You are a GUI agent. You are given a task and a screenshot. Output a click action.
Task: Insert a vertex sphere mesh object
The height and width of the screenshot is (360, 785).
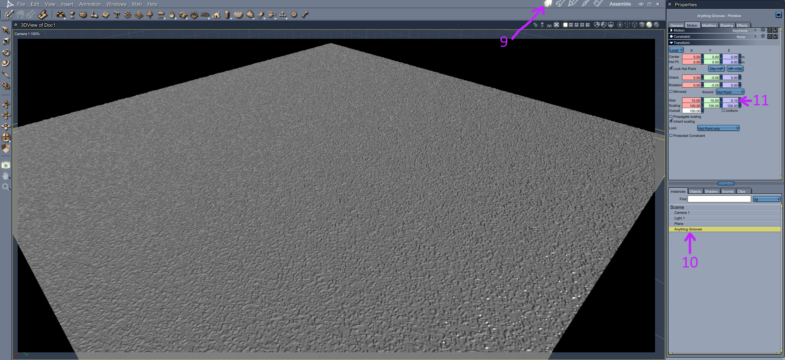pos(83,15)
